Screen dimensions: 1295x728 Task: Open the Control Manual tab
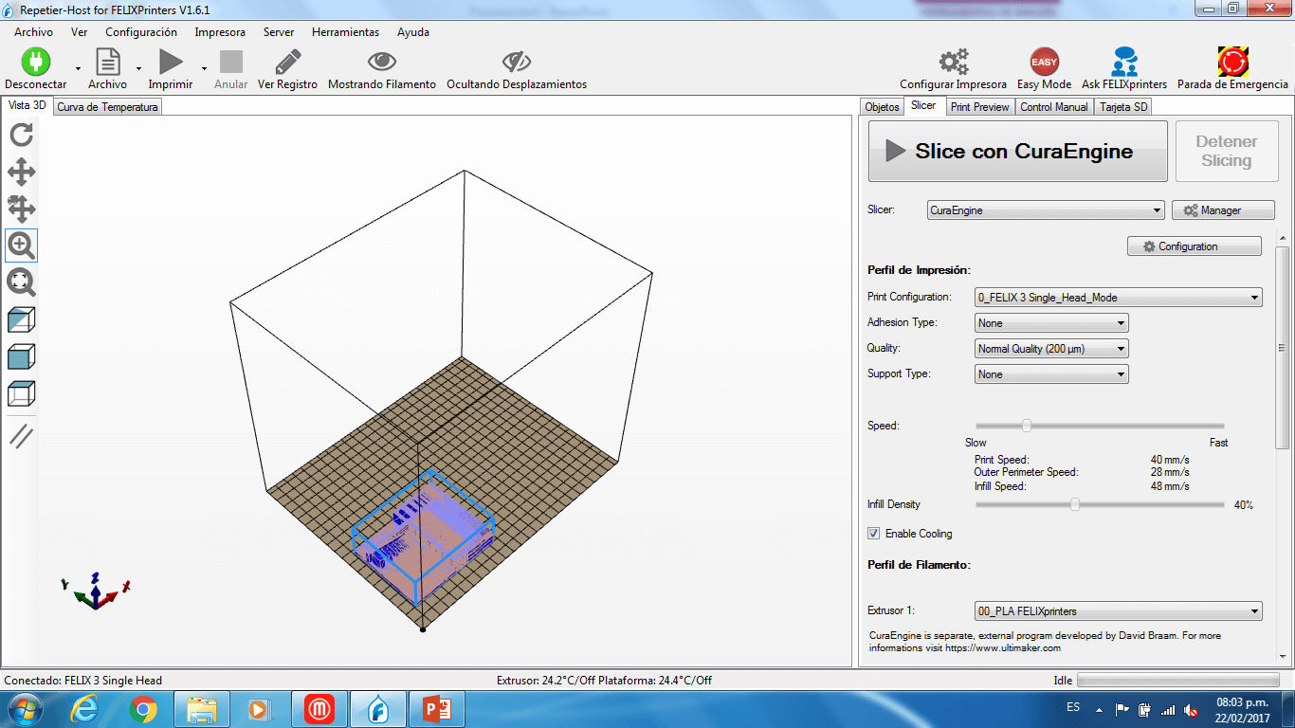tap(1054, 107)
